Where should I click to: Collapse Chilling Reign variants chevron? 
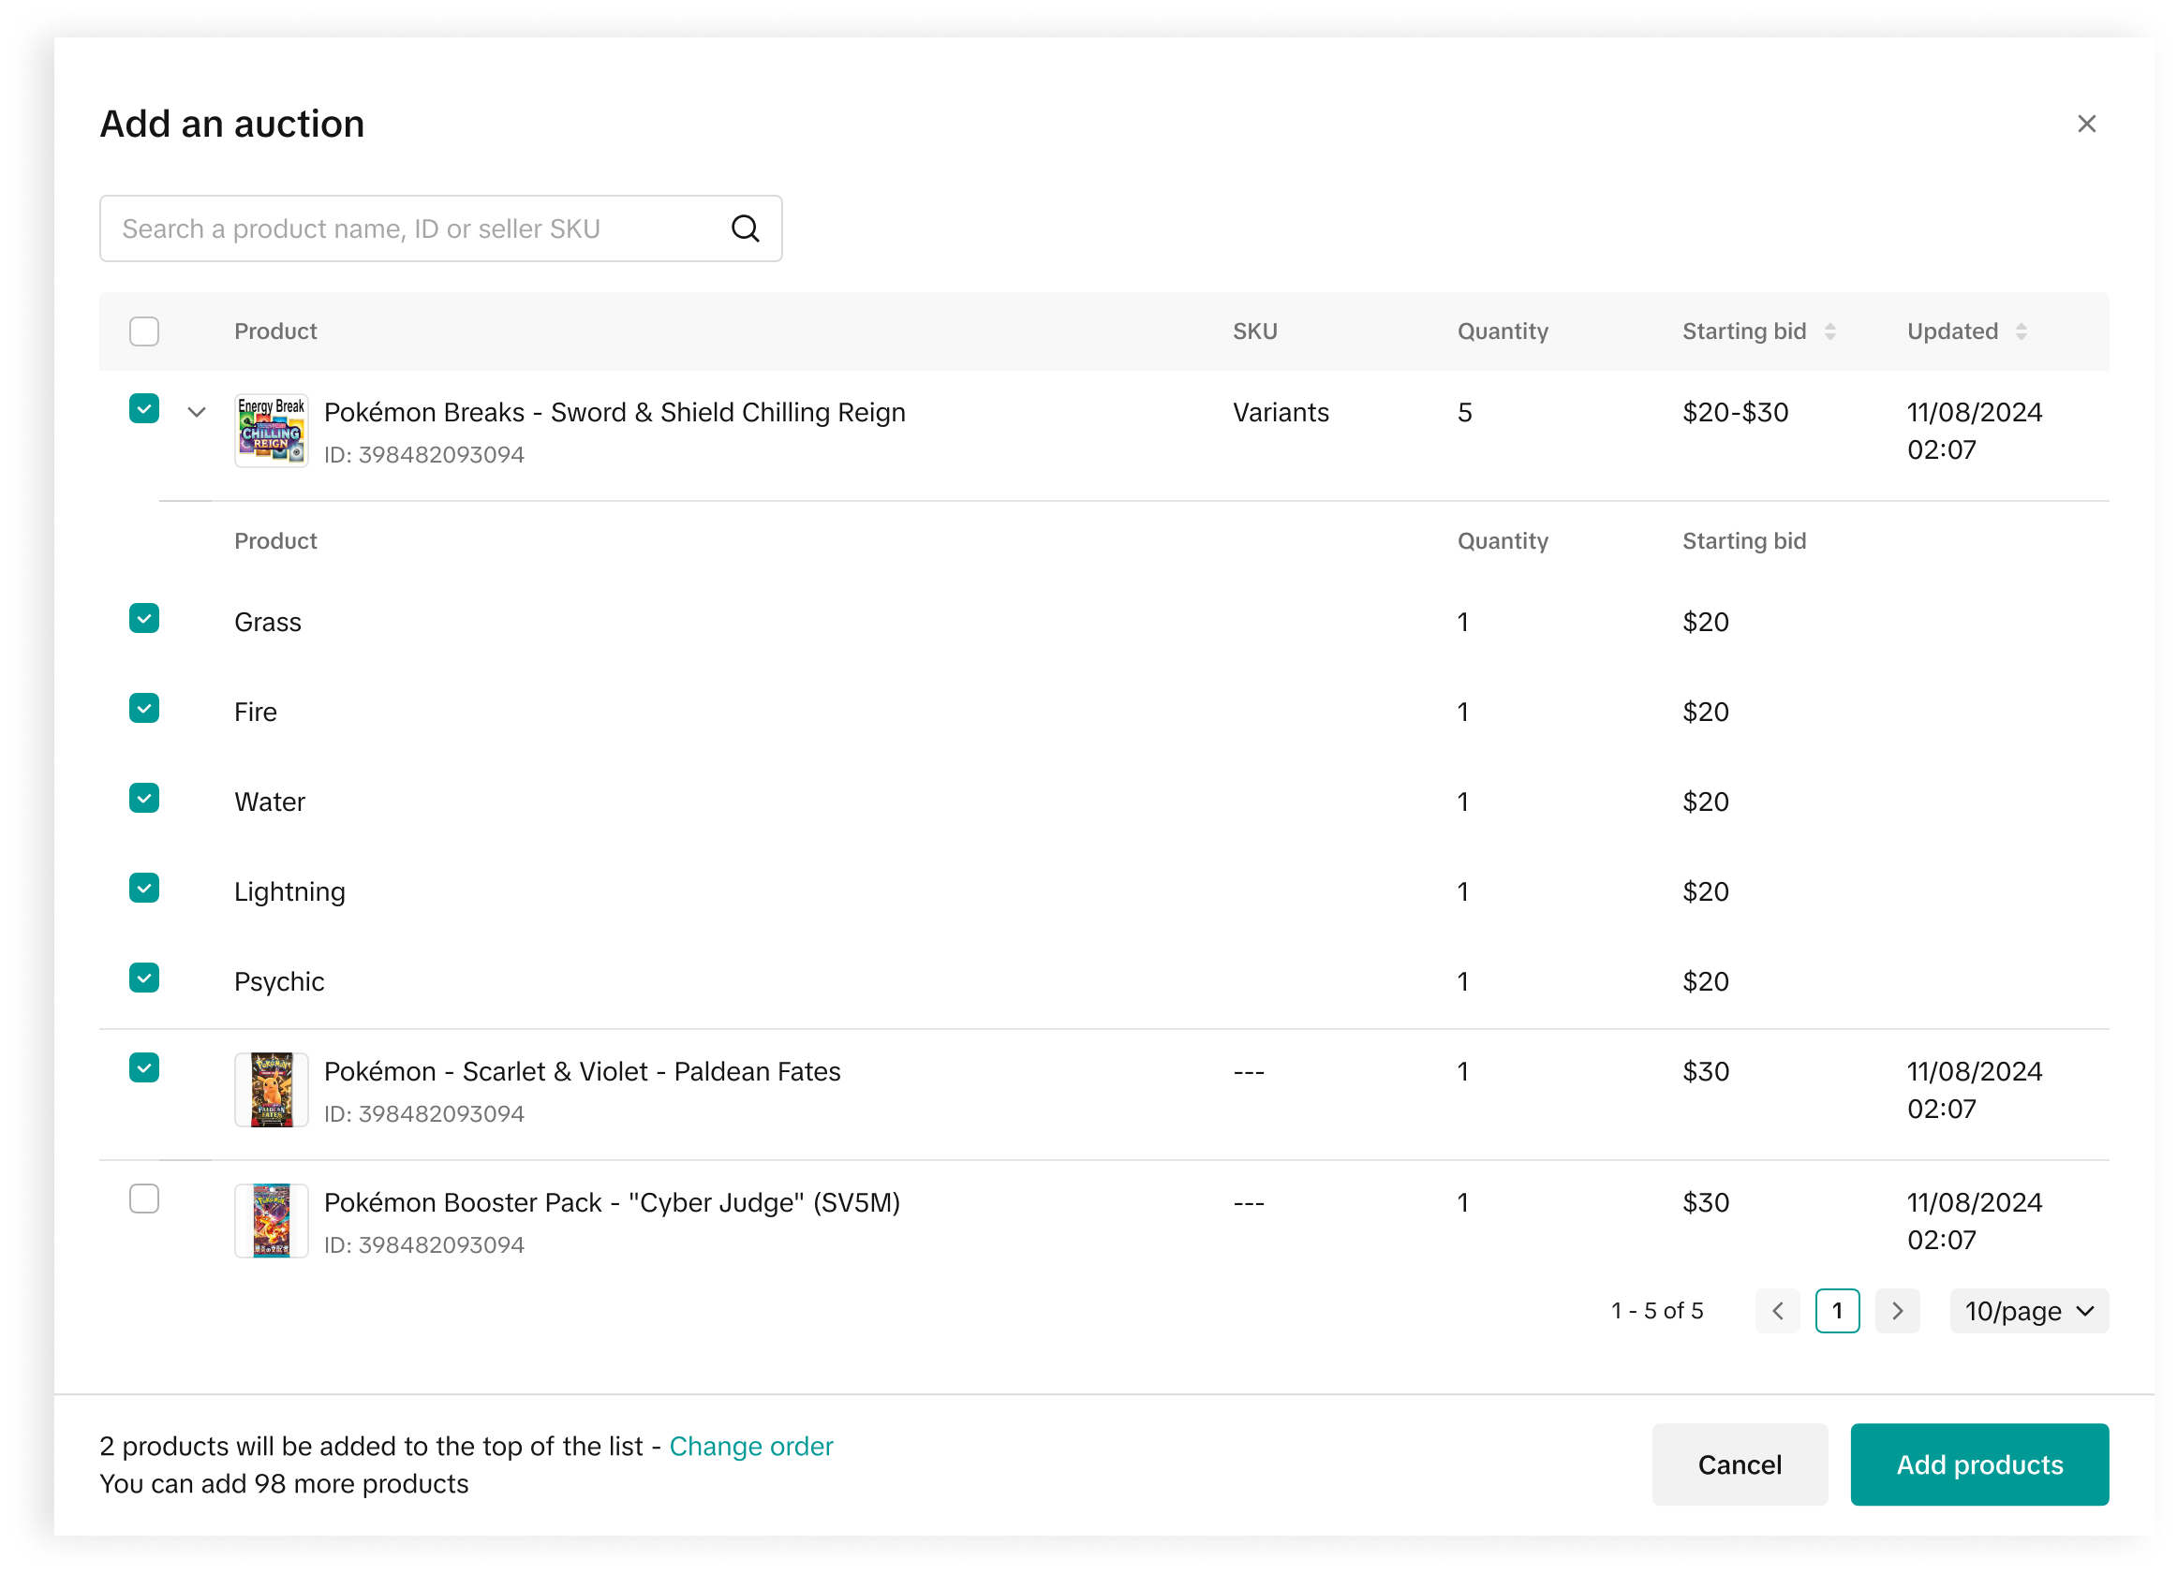pos(197,413)
